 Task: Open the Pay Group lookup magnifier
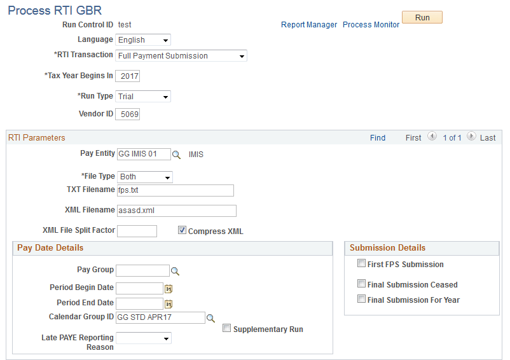click(175, 271)
